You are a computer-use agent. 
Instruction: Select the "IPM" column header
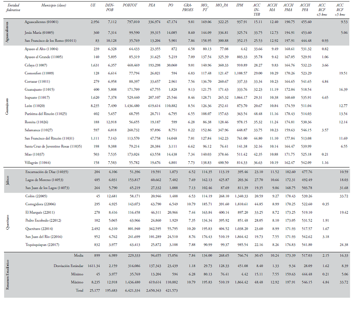(x=239, y=7)
